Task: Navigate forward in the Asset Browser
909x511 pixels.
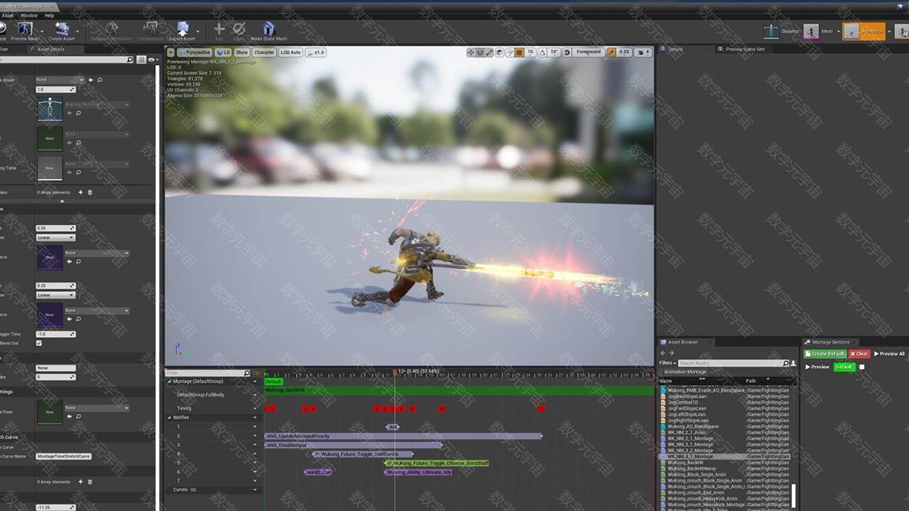Action: pyautogui.click(x=673, y=353)
